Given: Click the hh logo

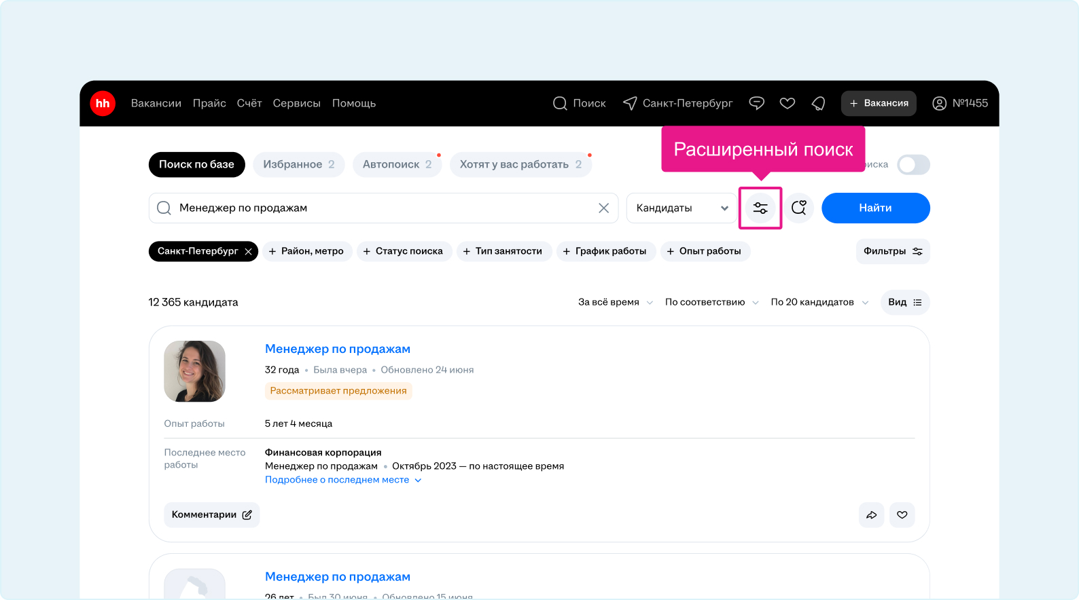Looking at the screenshot, I should pyautogui.click(x=103, y=103).
